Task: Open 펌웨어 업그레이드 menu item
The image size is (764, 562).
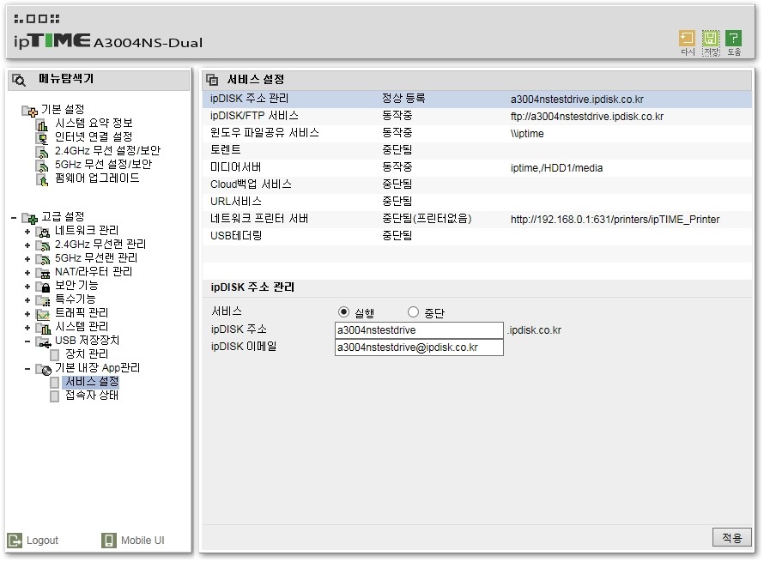Action: point(97,178)
